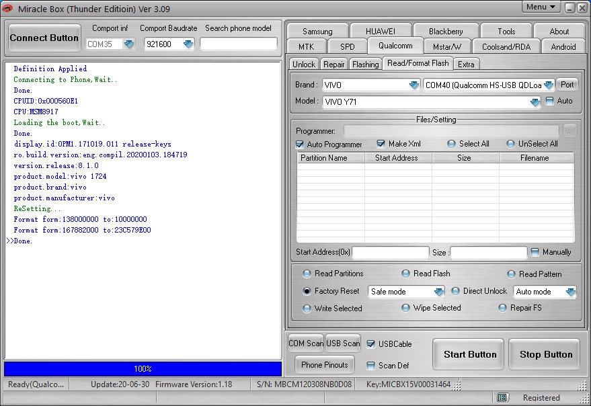Expand the COM40 Qualcomm HS-USB port dropdown
This screenshot has width=591, height=406.
[549, 85]
